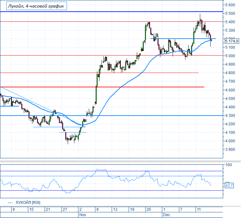
Task: Select the 5 400 price axis label
Action: pyautogui.click(x=230, y=22)
